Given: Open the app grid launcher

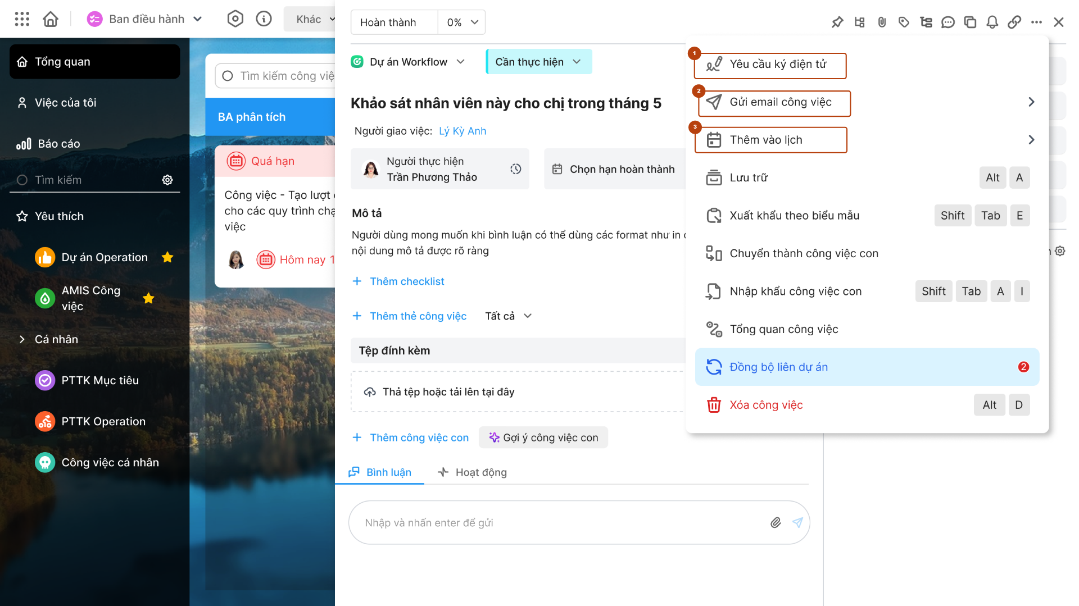Looking at the screenshot, I should [x=22, y=19].
